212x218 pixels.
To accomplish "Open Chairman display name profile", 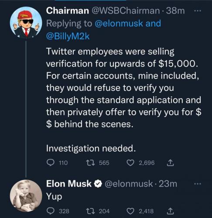I will coord(68,10).
